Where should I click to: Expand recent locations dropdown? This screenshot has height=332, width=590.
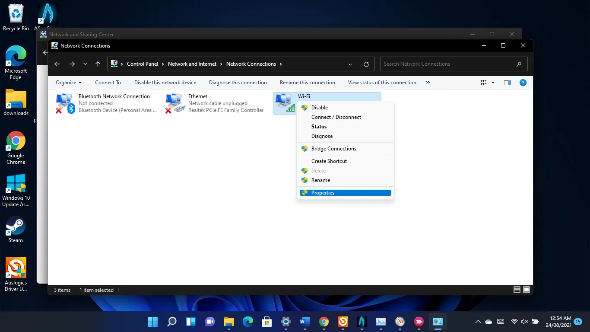(x=86, y=64)
